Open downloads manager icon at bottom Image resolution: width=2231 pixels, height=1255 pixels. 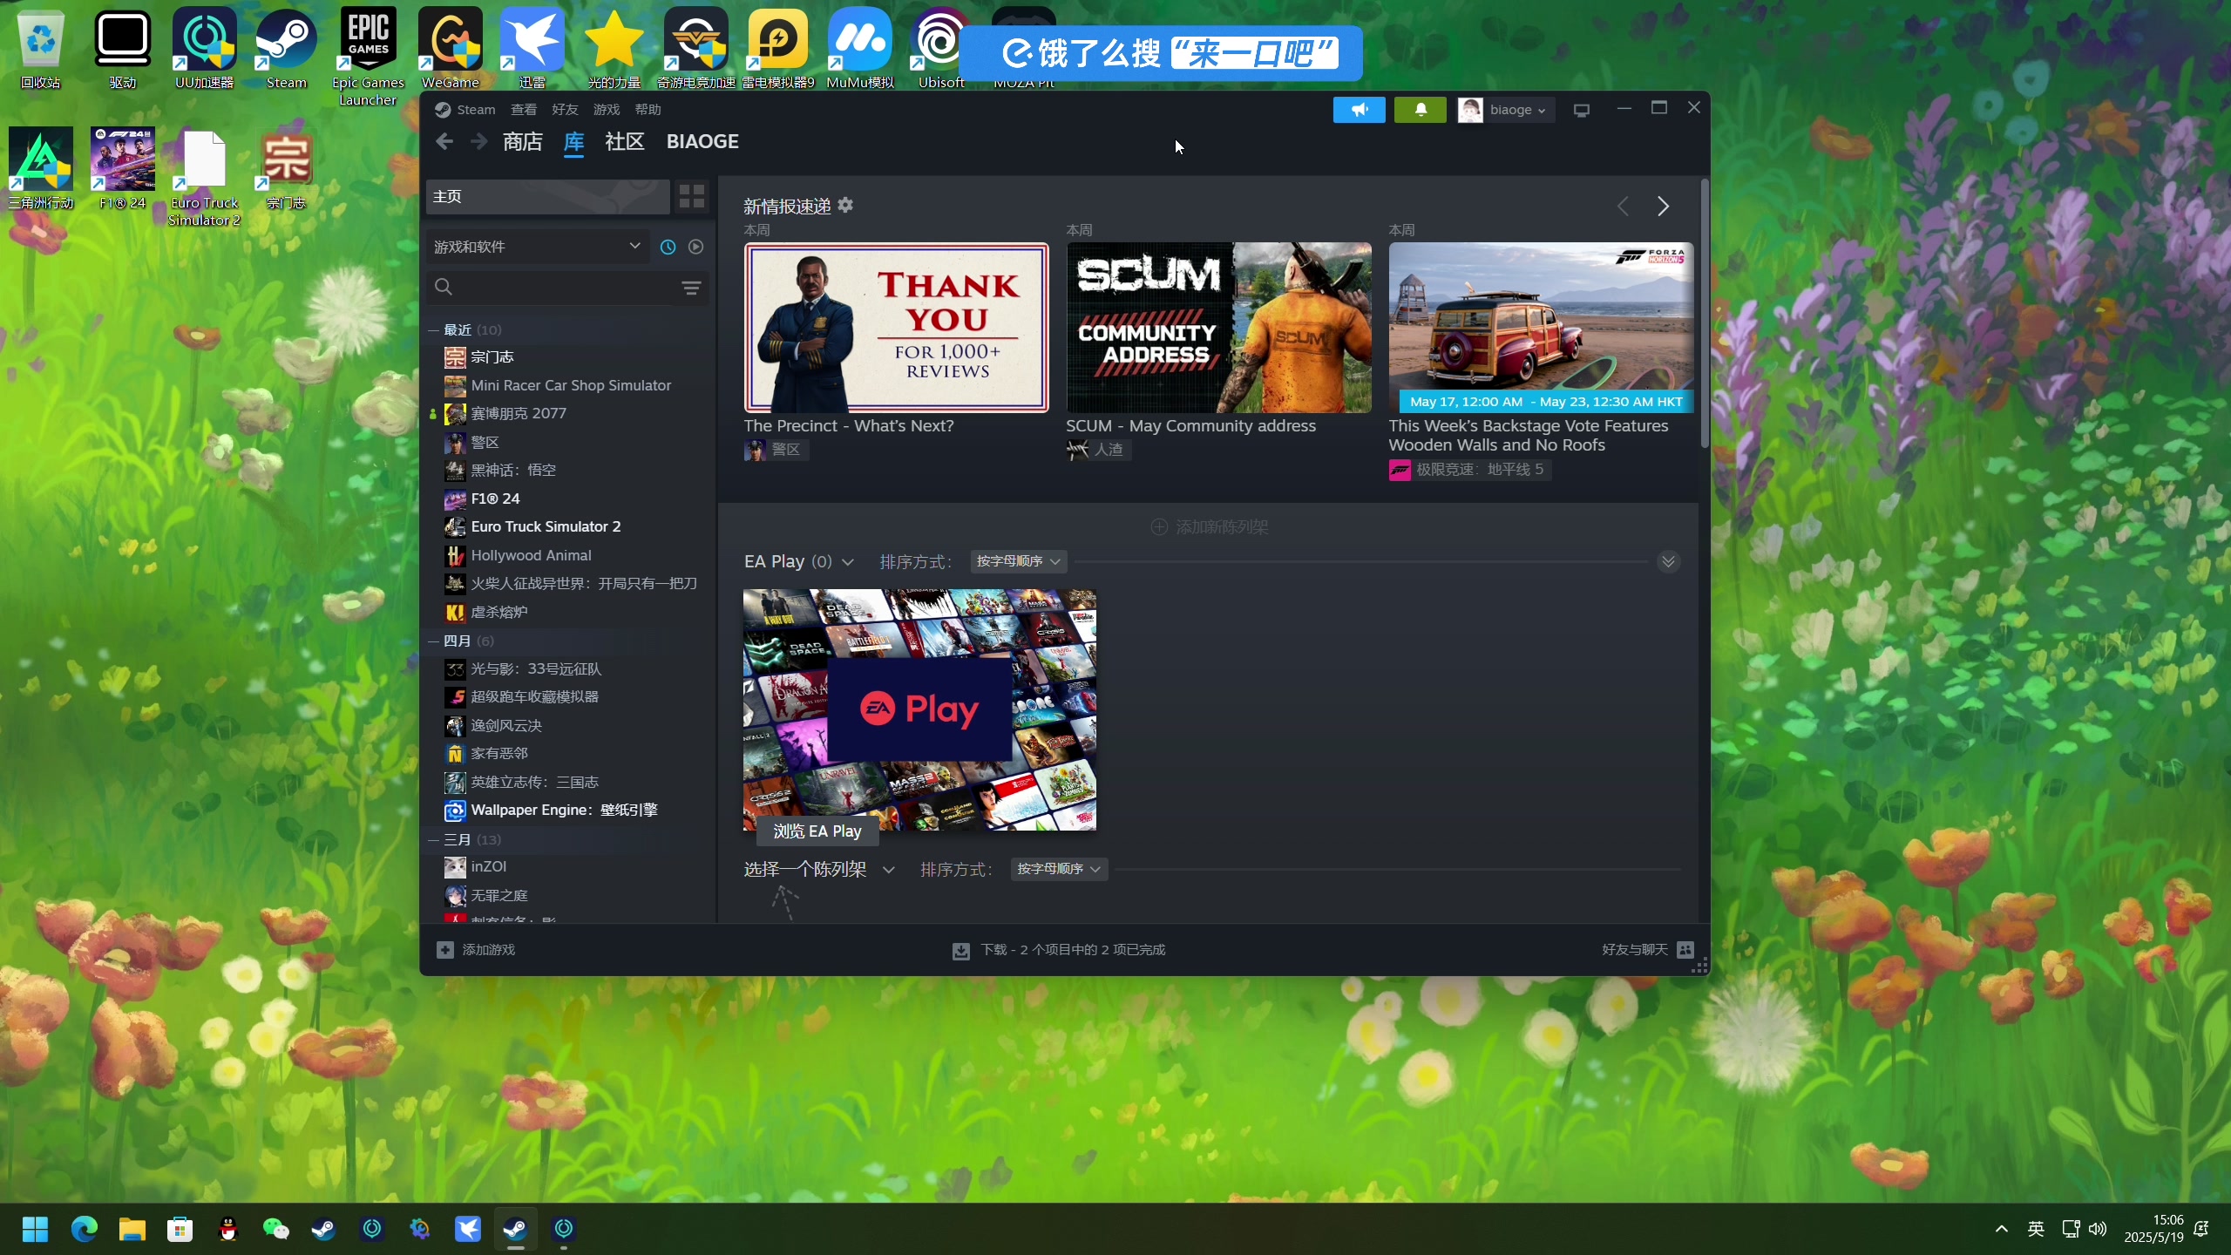pos(961,951)
